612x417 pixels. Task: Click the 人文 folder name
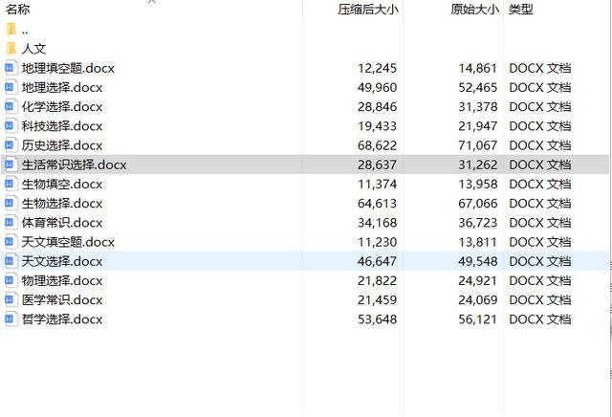pyautogui.click(x=34, y=49)
